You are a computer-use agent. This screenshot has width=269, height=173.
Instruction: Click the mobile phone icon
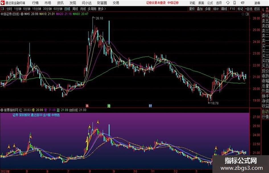click(235, 3)
